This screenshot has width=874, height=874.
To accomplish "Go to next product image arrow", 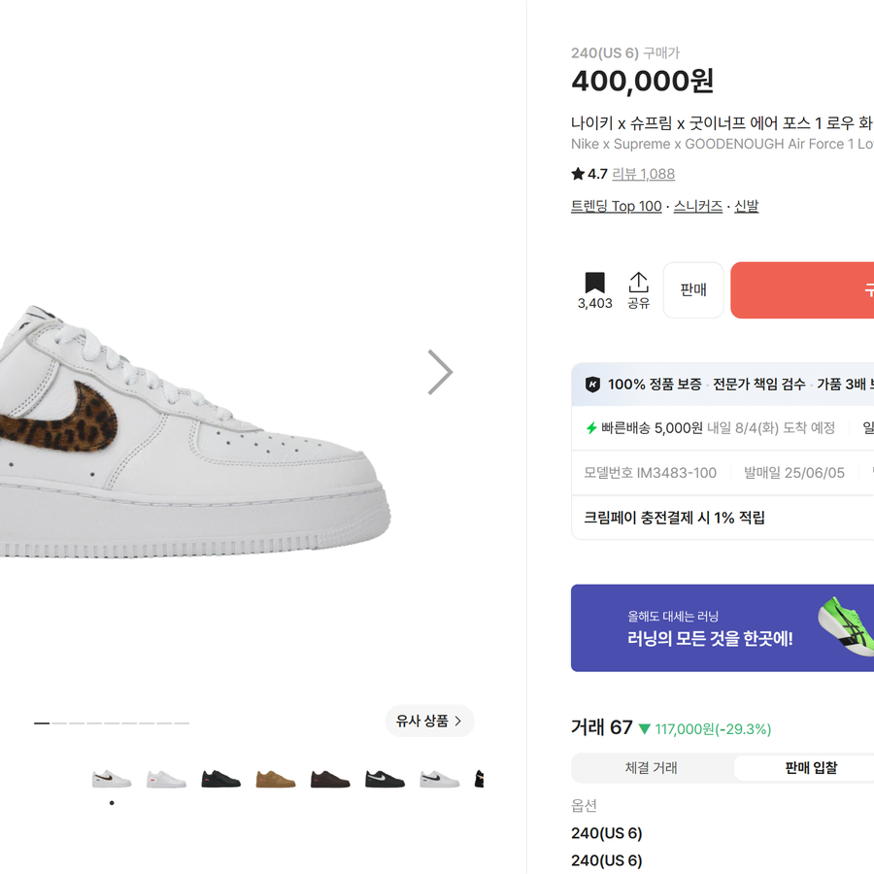I will point(440,372).
